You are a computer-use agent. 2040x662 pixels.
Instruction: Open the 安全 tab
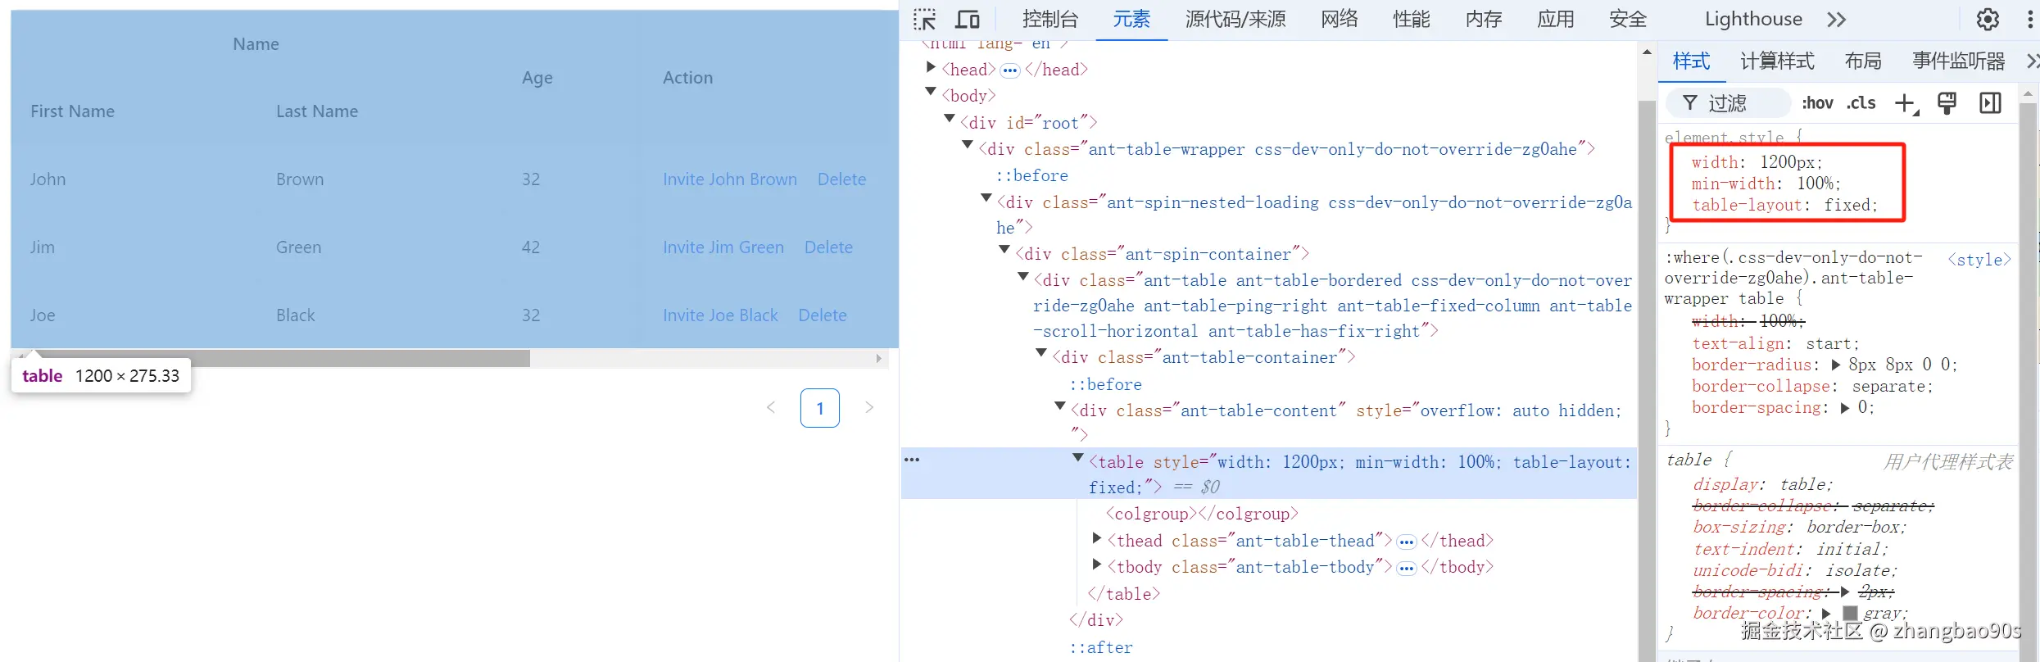coord(1628,20)
